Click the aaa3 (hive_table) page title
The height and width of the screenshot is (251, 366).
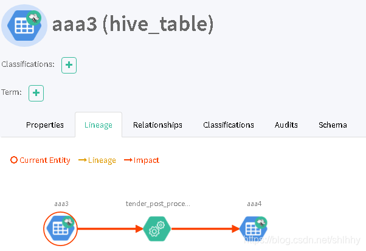tap(133, 24)
